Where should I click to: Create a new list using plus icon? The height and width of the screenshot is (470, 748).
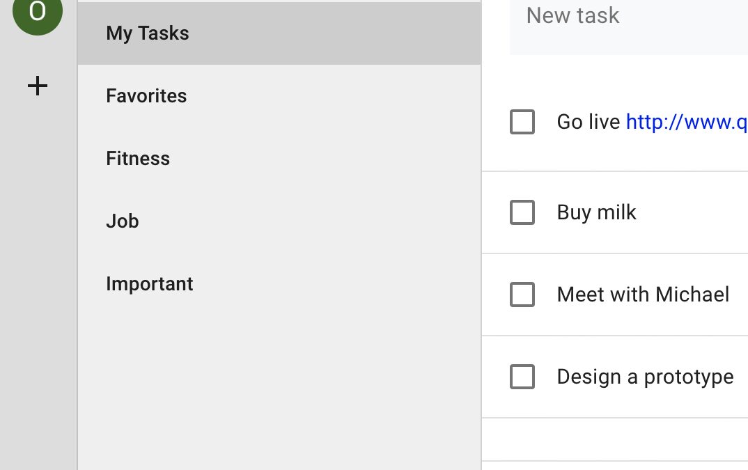pos(37,86)
